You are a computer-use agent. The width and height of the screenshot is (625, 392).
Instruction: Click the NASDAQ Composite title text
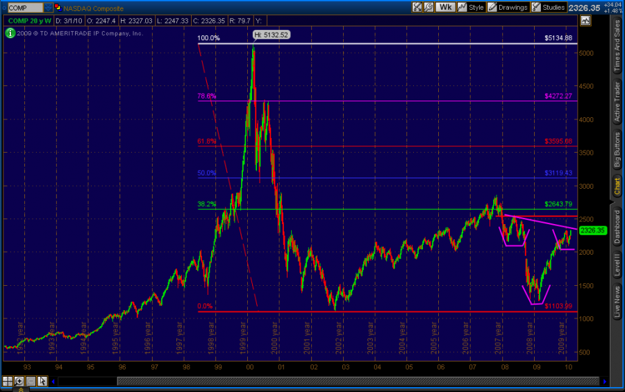tap(93, 8)
